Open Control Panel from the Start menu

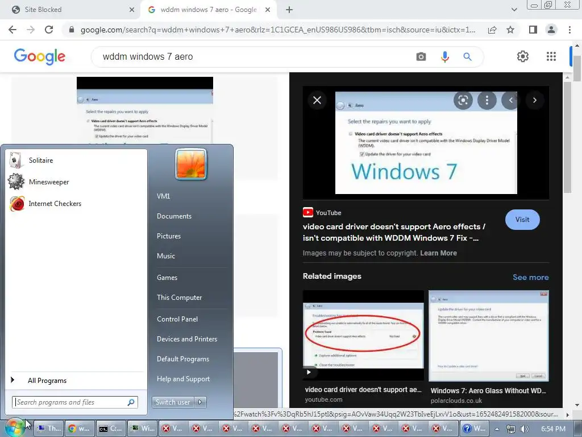coord(177,319)
